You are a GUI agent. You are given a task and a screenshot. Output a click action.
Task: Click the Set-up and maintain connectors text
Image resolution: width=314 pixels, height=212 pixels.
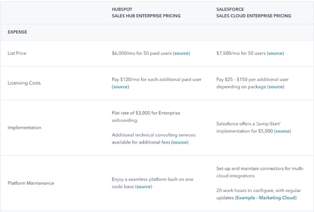260,172
